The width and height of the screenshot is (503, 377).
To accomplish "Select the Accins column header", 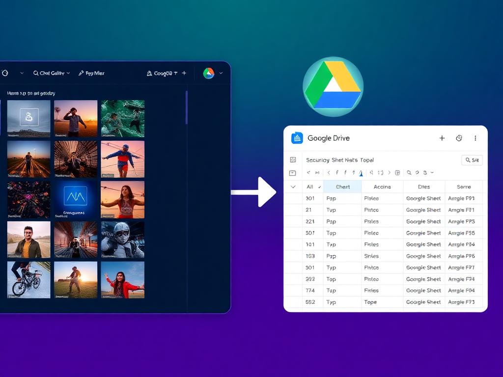I will pyautogui.click(x=382, y=187).
